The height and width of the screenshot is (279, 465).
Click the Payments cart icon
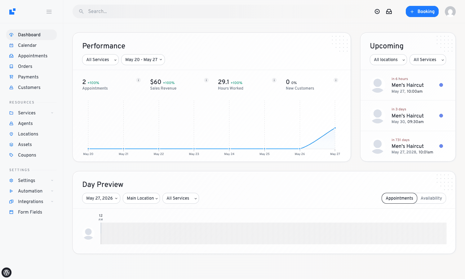[11, 77]
